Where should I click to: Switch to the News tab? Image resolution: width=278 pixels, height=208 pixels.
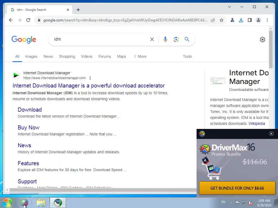pos(48,56)
